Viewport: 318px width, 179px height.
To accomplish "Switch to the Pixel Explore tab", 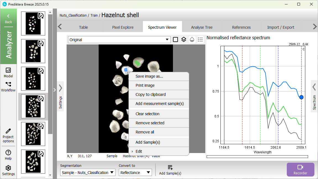I will 123,27.
